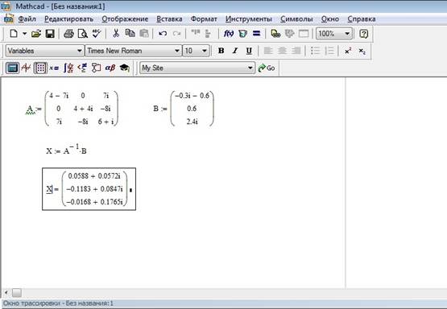Viewport: 447px width, 309px height.
Task: Open the Файл menu
Action: (27, 19)
